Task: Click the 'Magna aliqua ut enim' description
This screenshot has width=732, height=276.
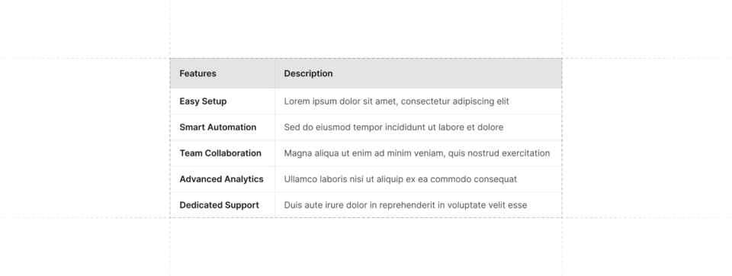Action: click(417, 153)
